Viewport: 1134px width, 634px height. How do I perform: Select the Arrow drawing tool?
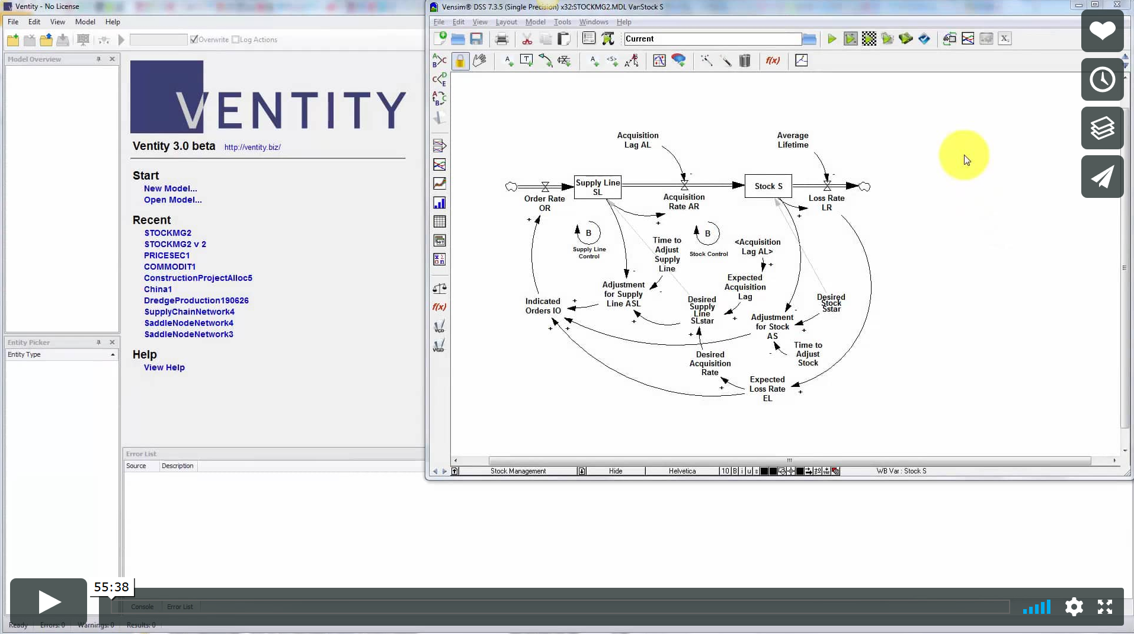click(x=545, y=61)
